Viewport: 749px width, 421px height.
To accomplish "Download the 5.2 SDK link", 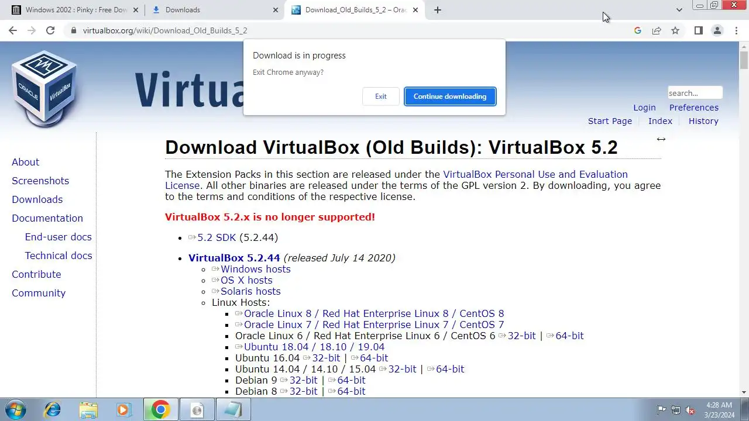I will tap(217, 237).
